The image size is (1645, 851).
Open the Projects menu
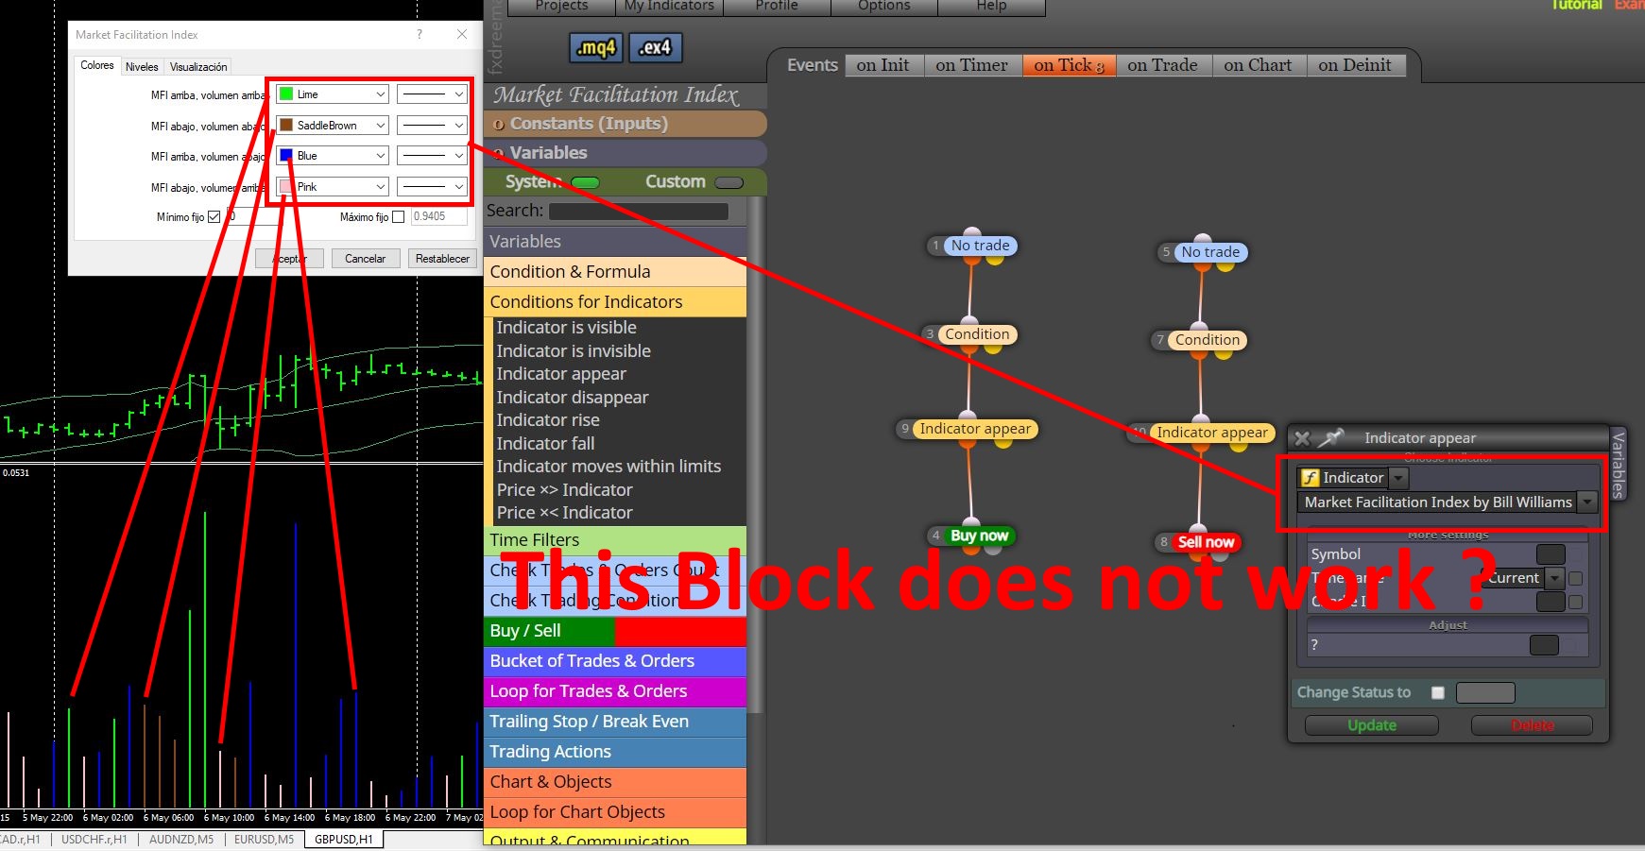click(561, 7)
